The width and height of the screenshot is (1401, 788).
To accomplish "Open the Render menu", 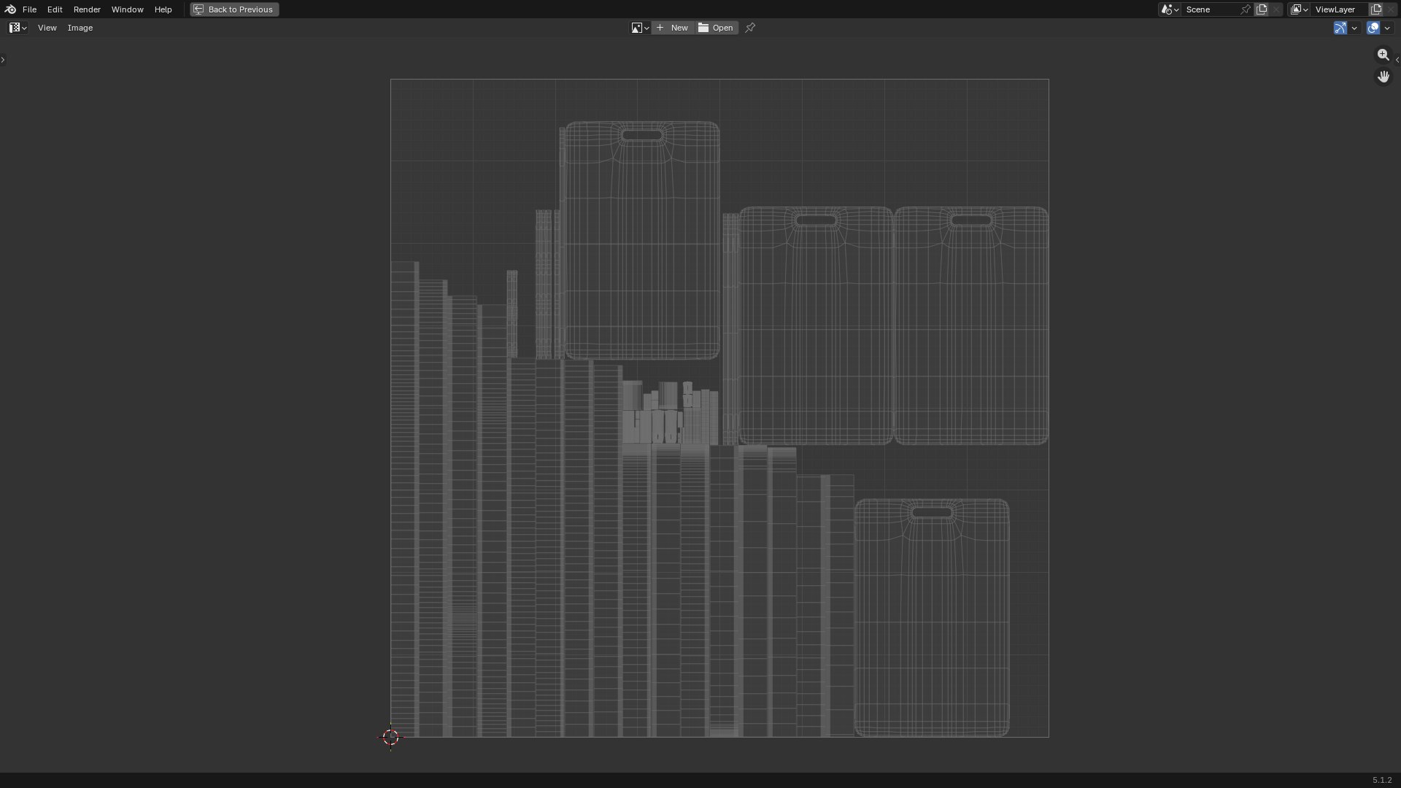I will click(87, 9).
